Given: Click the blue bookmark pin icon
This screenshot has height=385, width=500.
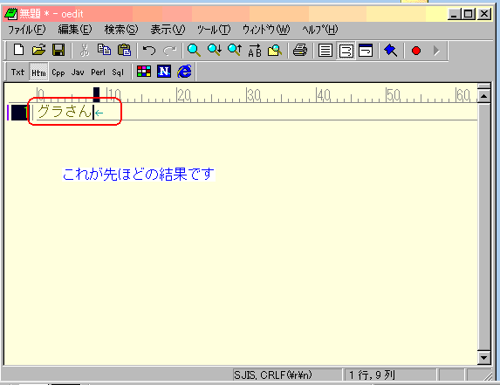Looking at the screenshot, I should (x=390, y=51).
